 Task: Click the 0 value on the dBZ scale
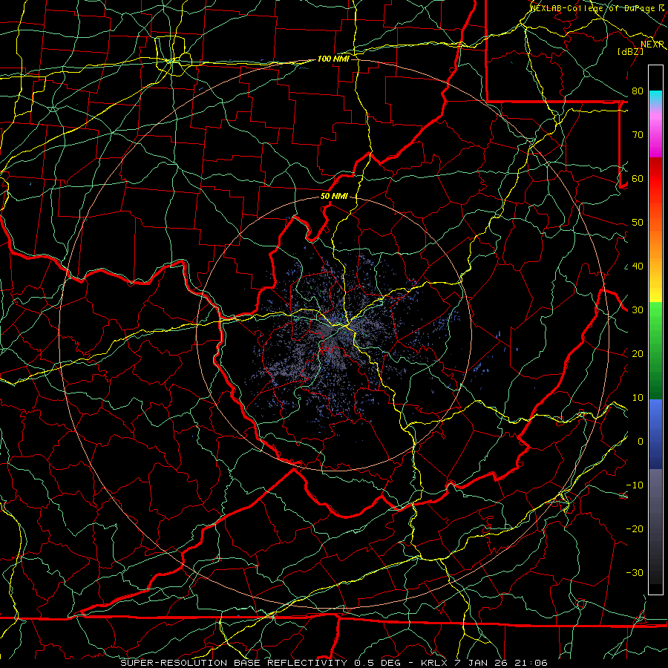point(640,442)
